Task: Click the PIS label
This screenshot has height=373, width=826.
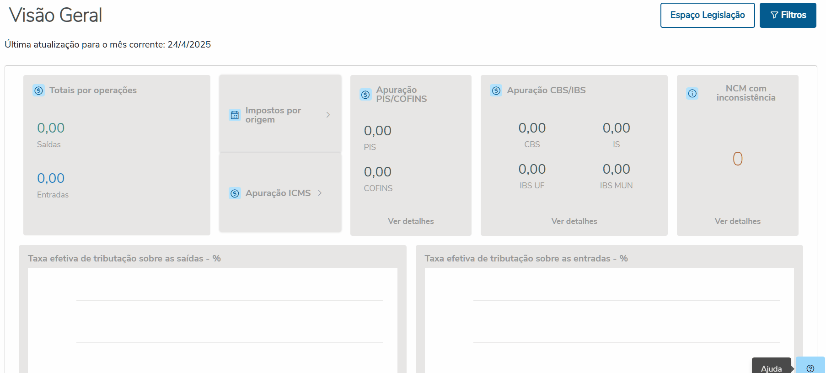Action: click(370, 147)
